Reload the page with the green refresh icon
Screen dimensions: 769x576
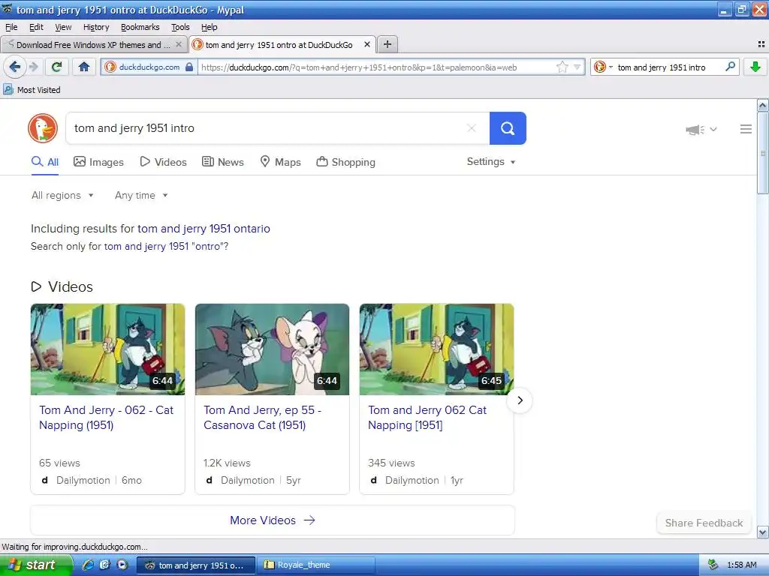tap(57, 67)
